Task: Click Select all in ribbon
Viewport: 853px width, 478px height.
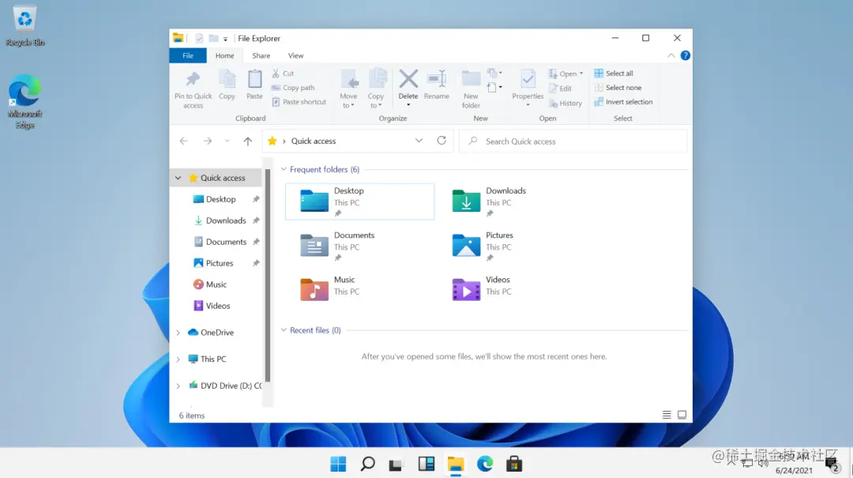Action: click(x=614, y=73)
